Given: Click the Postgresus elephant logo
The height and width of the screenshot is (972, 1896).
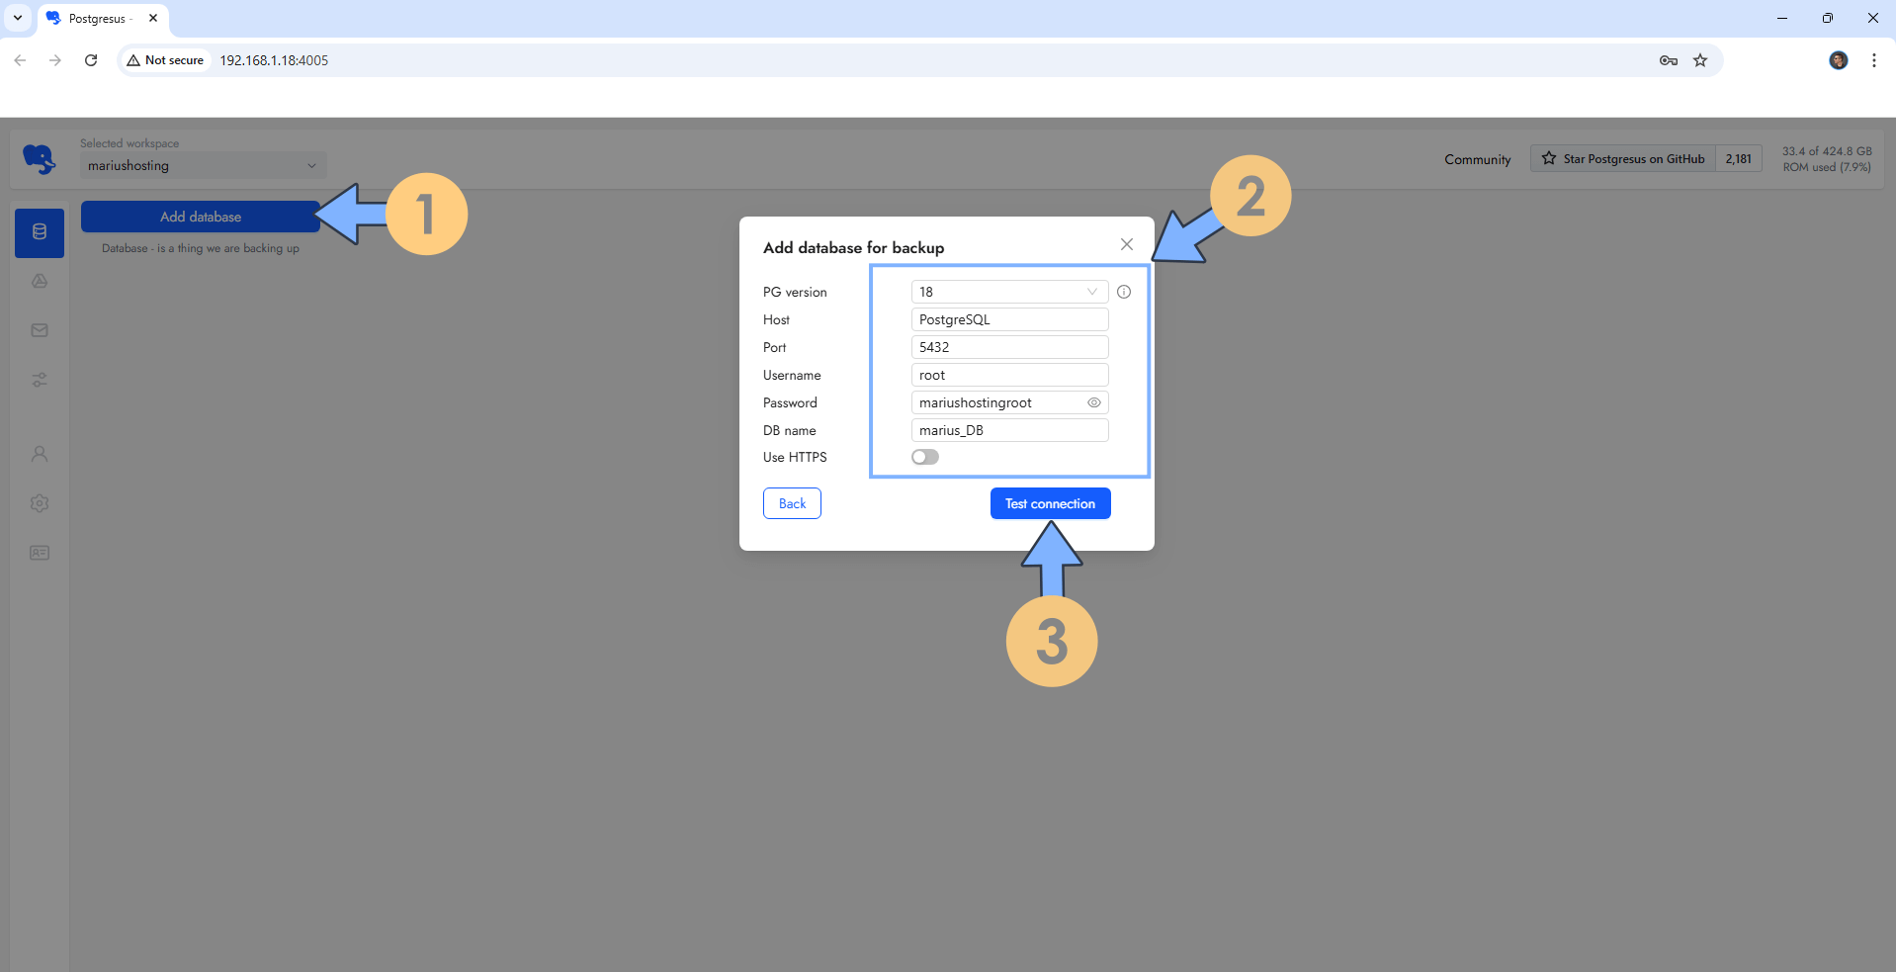Looking at the screenshot, I should pos(40,158).
